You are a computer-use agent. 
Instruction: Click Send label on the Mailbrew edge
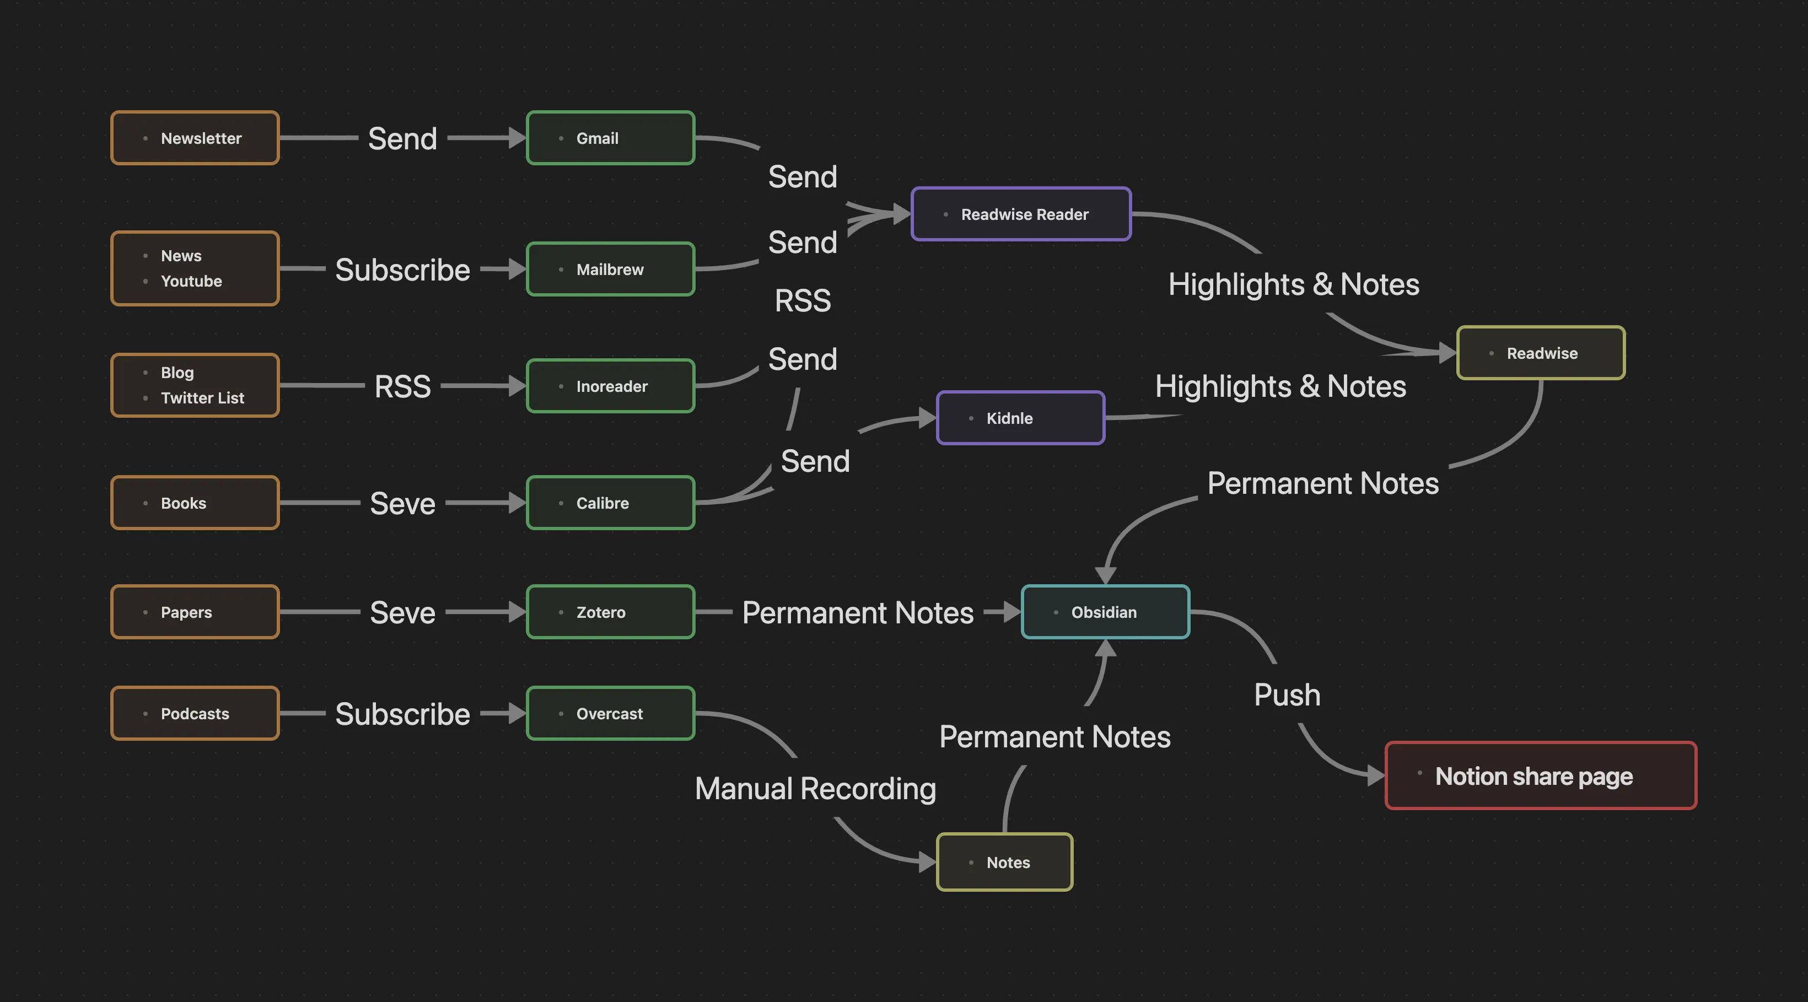pos(803,243)
